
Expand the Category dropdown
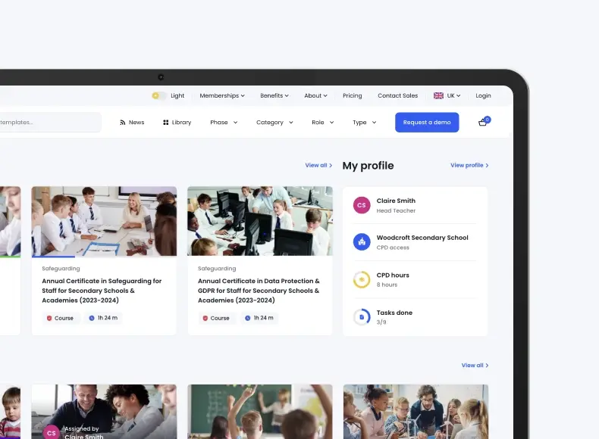click(x=274, y=123)
